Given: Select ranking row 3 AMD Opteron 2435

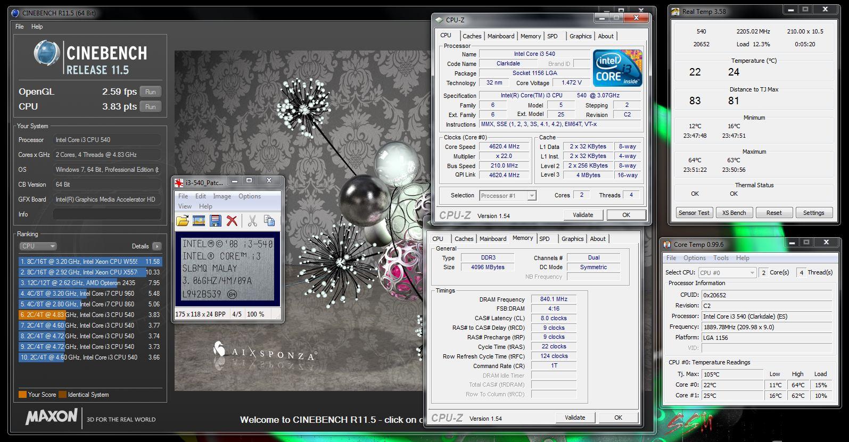Looking at the screenshot, I should tap(90, 283).
